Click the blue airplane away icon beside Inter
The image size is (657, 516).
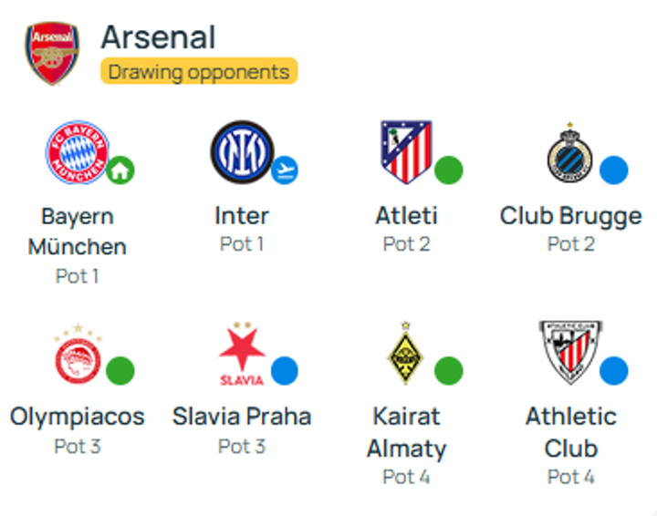(x=285, y=170)
